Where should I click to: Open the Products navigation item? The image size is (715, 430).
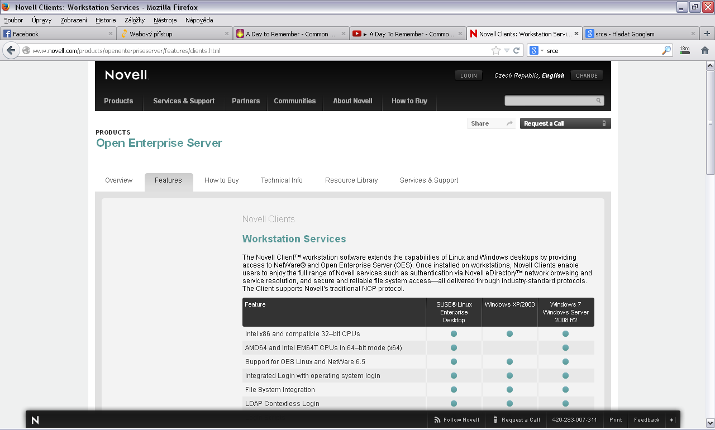coord(118,101)
